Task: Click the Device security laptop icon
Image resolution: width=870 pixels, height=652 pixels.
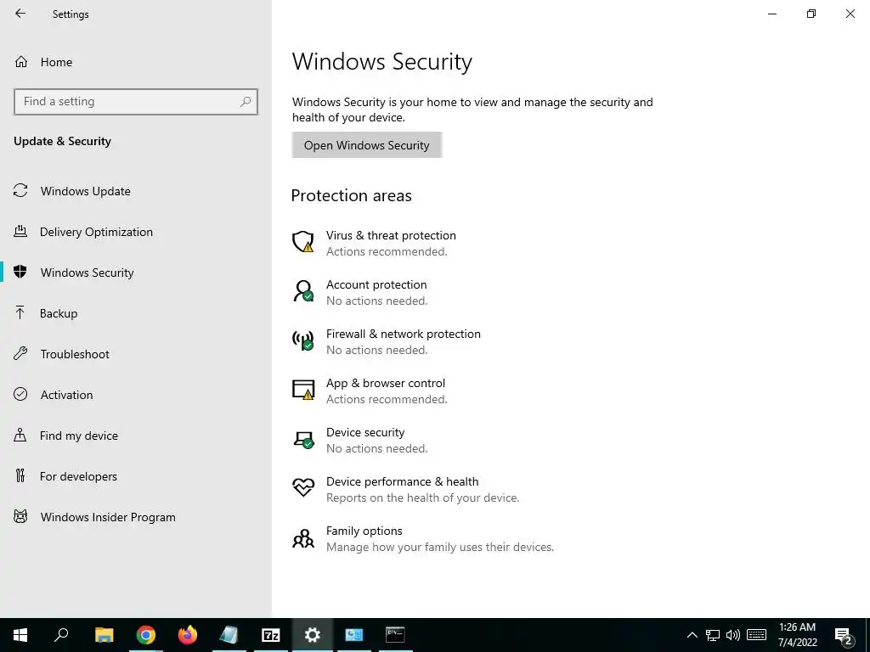Action: [x=303, y=439]
